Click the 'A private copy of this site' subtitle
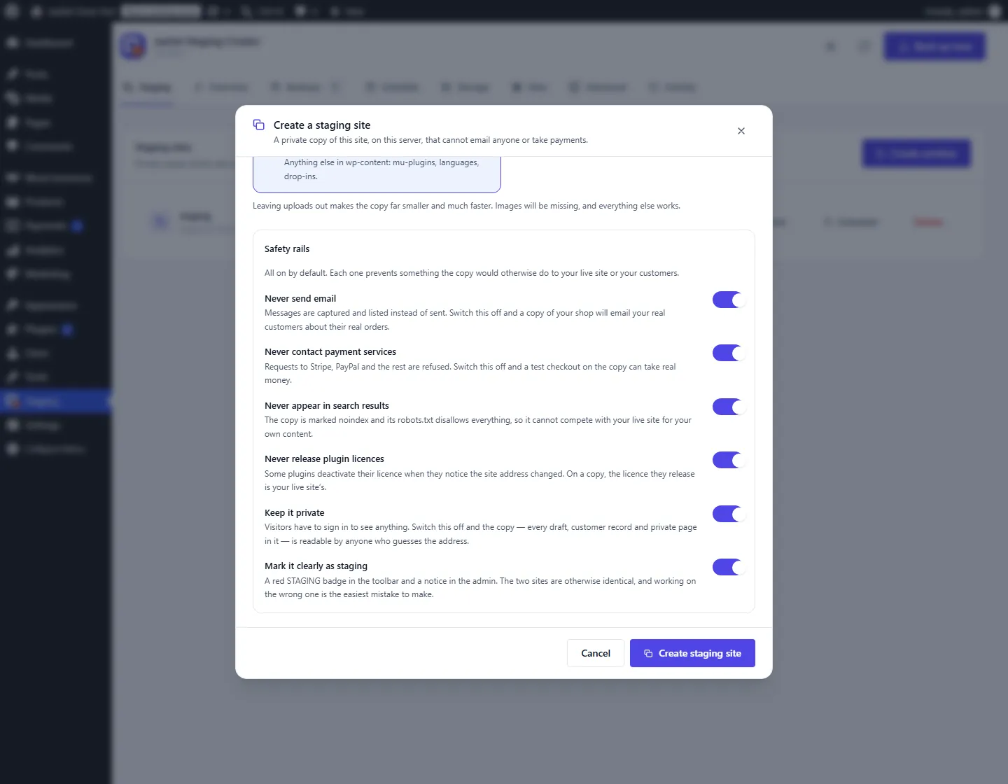The height and width of the screenshot is (784, 1008). coord(430,140)
